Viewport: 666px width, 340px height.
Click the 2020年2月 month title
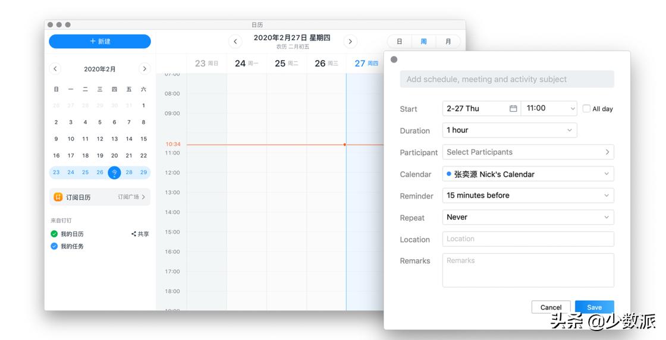point(100,69)
